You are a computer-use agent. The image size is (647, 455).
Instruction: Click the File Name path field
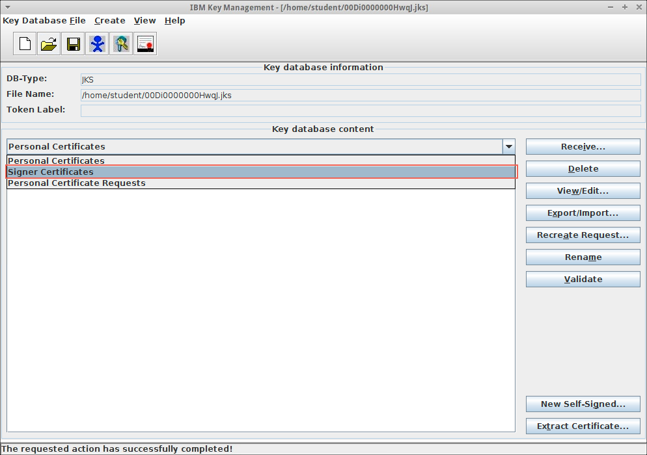tap(361, 95)
